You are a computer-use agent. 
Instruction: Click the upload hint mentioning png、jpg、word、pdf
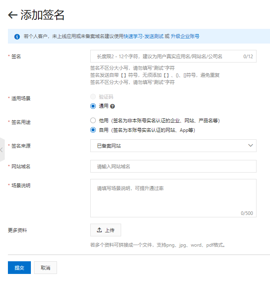tap(158, 245)
